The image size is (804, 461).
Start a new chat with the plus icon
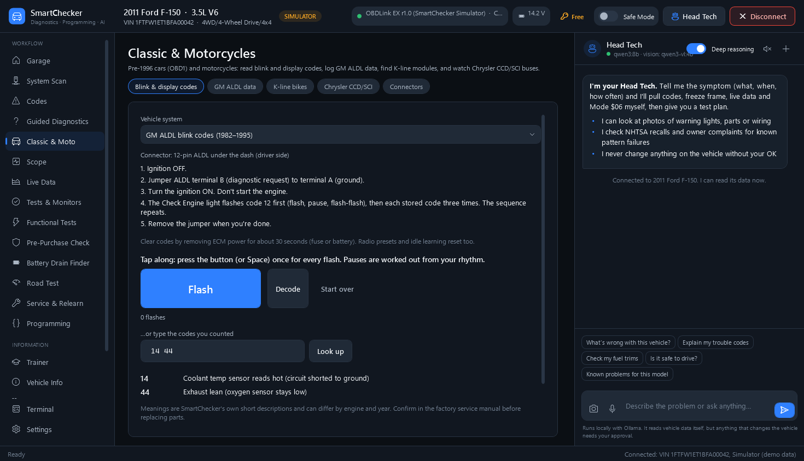(786, 49)
